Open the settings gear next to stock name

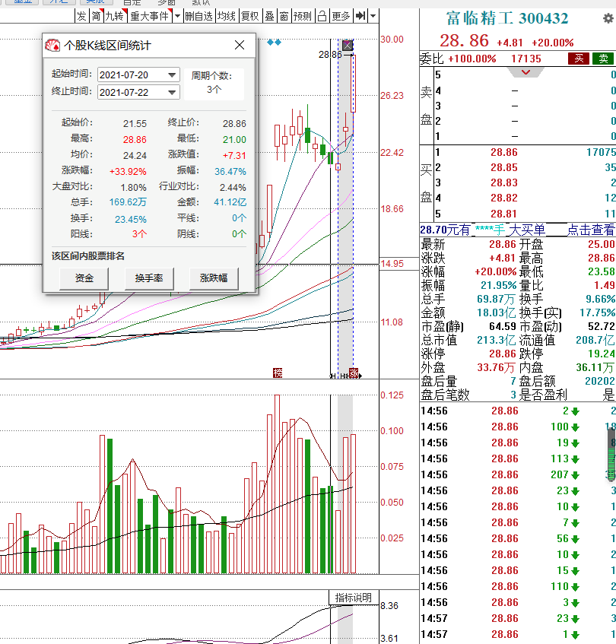pyautogui.click(x=608, y=18)
